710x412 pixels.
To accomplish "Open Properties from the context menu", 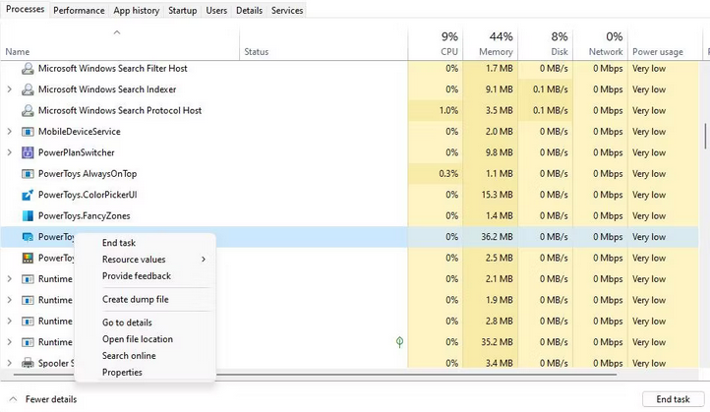I will click(x=122, y=372).
